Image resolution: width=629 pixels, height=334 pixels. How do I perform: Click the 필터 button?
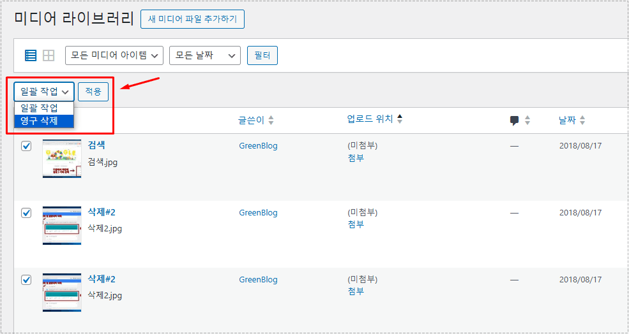tap(262, 55)
